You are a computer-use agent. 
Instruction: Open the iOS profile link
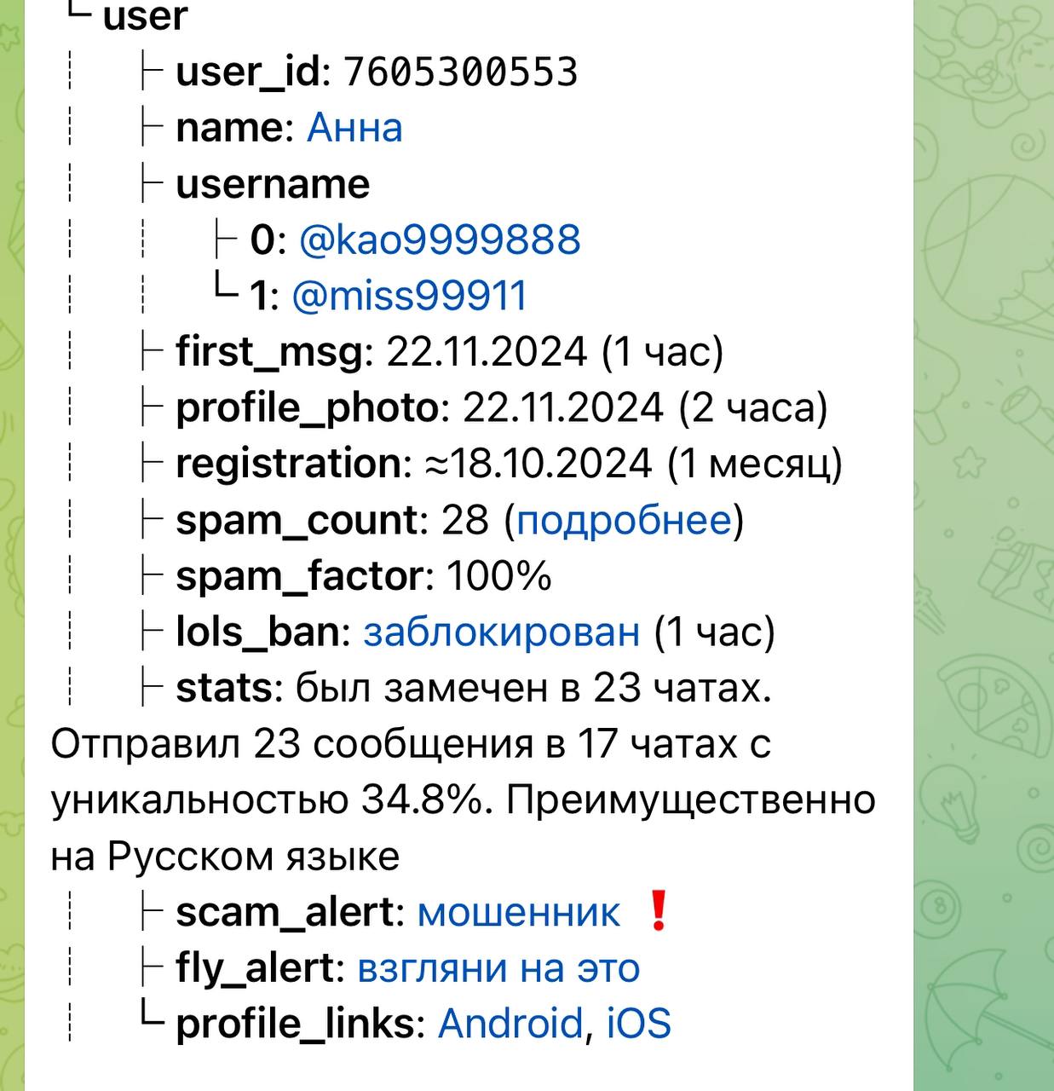[x=639, y=1025]
